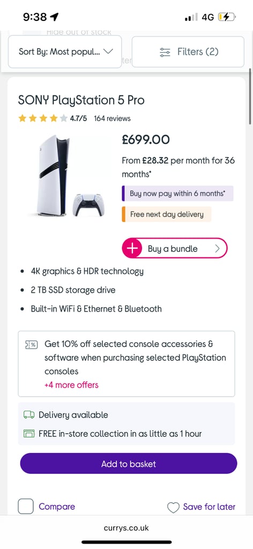Click the heart icon for Save for later

(x=173, y=507)
